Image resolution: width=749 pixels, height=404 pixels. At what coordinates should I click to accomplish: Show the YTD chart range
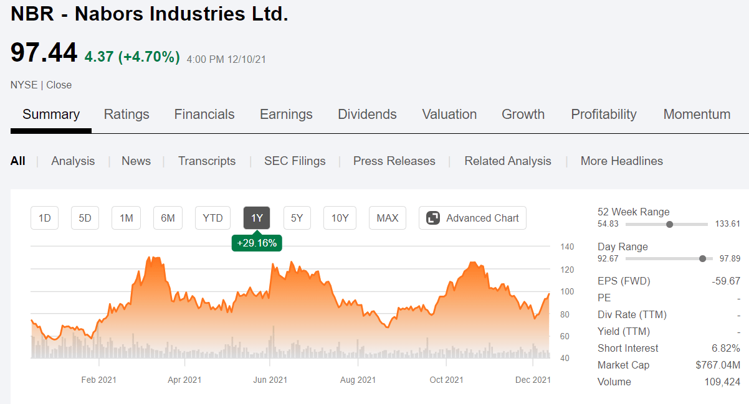(x=212, y=218)
